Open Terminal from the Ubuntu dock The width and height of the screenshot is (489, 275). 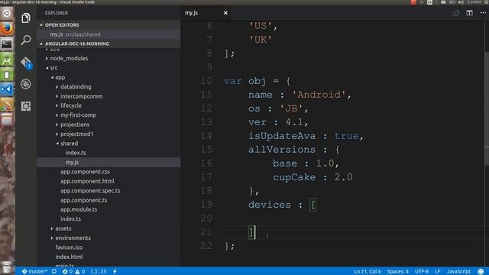(7, 44)
